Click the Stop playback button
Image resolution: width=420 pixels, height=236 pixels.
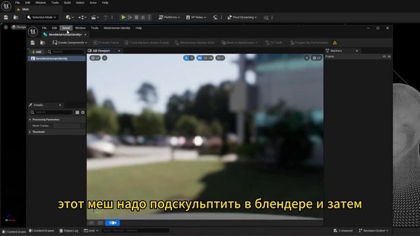(136, 18)
